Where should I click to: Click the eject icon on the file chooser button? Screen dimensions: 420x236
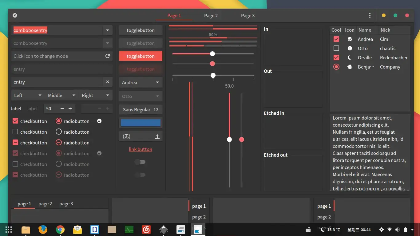[x=158, y=136]
